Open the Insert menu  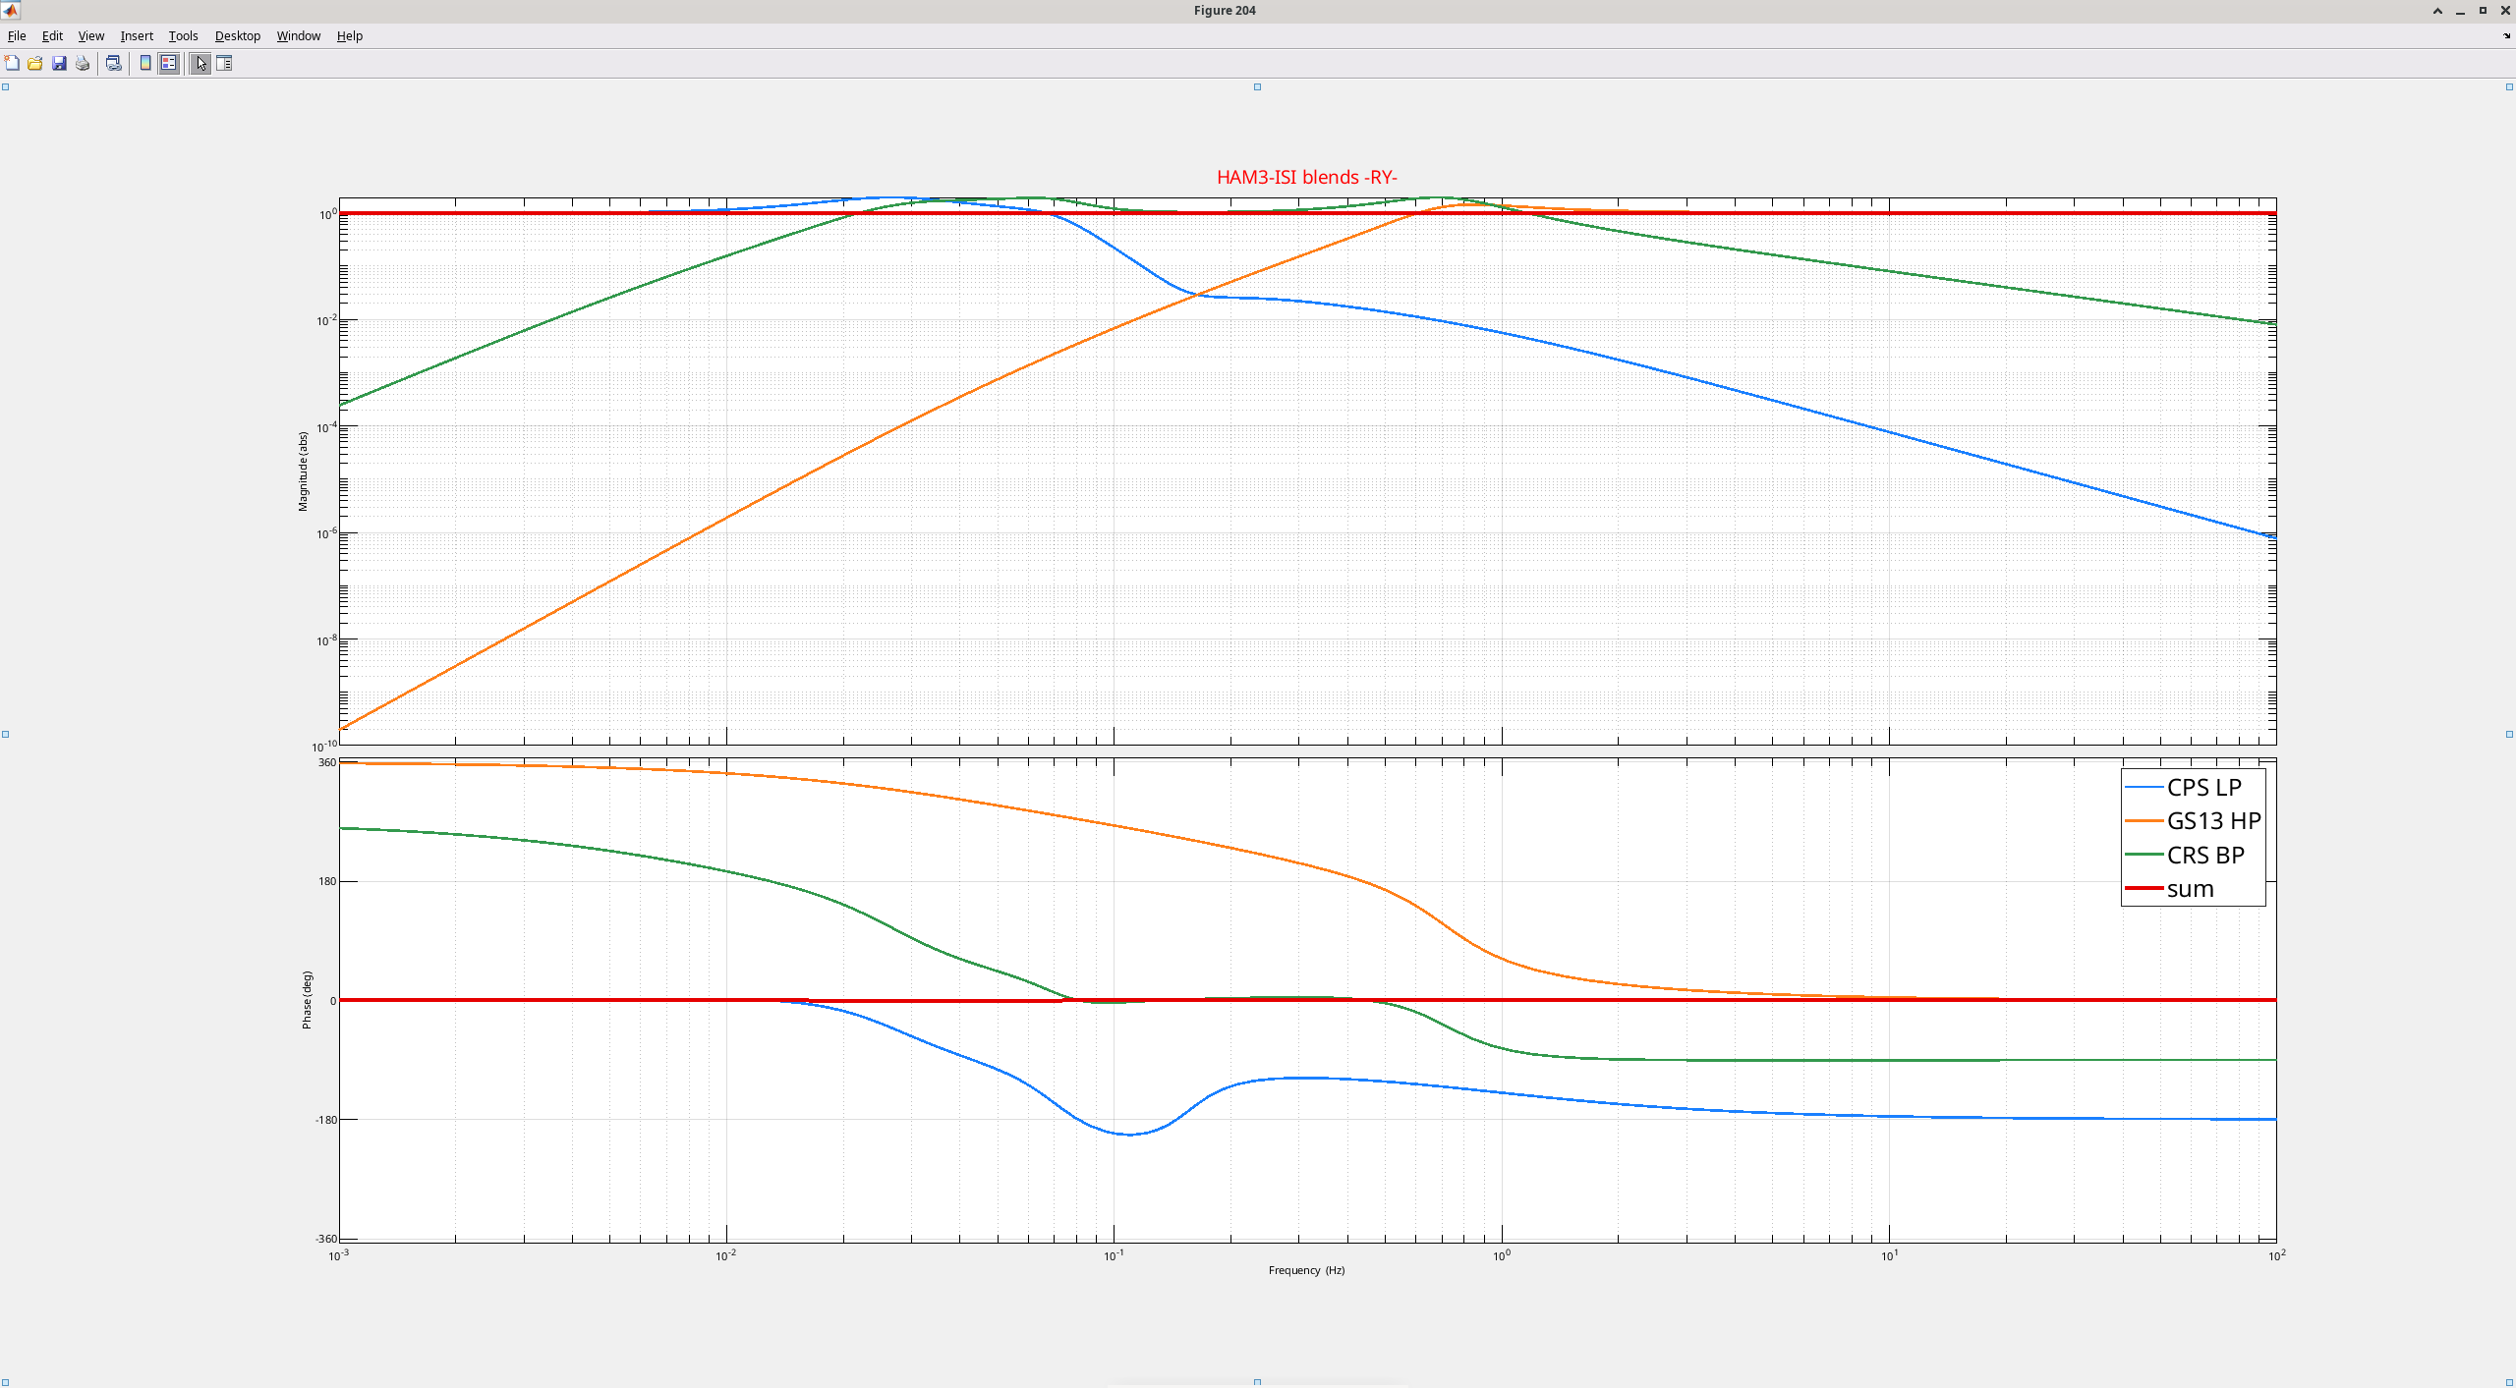pyautogui.click(x=137, y=36)
